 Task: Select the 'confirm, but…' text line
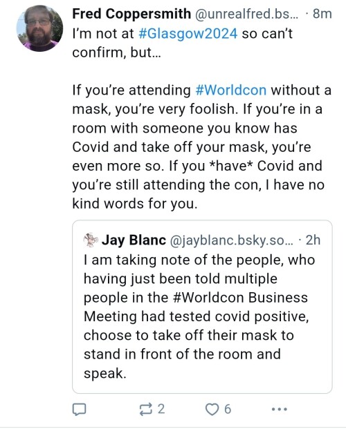pyautogui.click(x=116, y=53)
